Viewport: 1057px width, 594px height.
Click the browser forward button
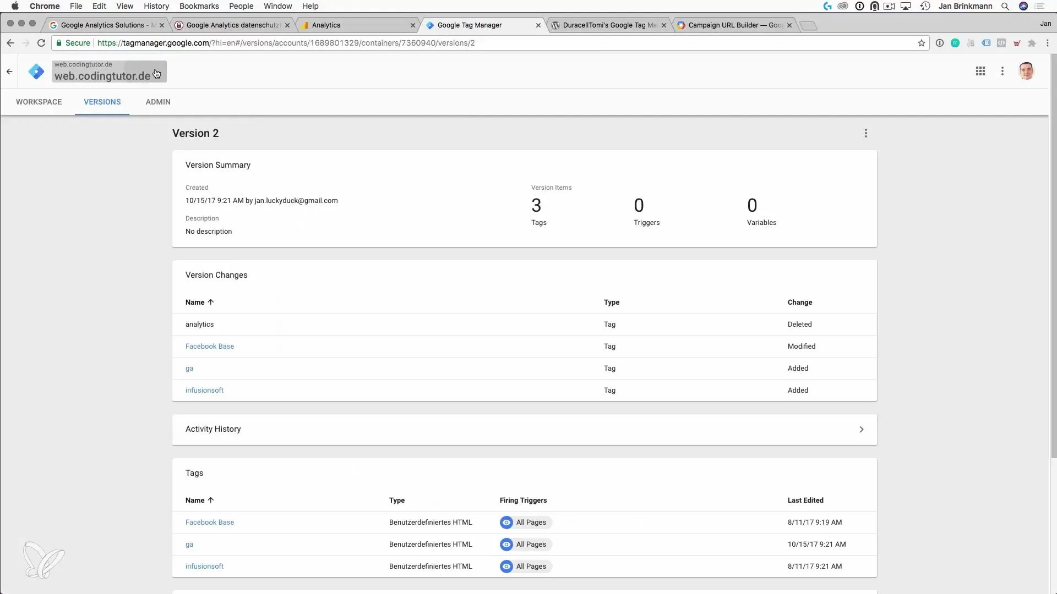pos(25,43)
